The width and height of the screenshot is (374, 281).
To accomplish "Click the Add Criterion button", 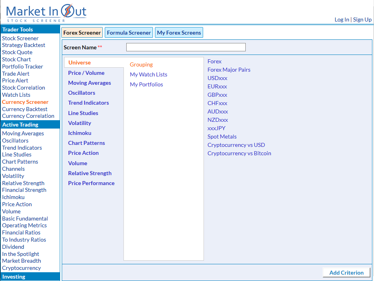I will point(347,273).
